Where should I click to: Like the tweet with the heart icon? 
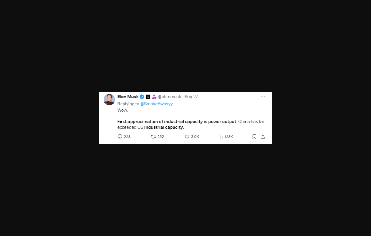pos(187,137)
